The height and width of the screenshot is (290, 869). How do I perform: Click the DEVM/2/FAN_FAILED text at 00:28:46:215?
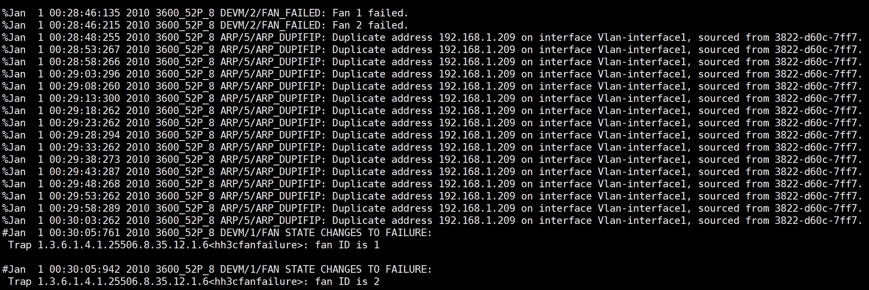pos(273,25)
